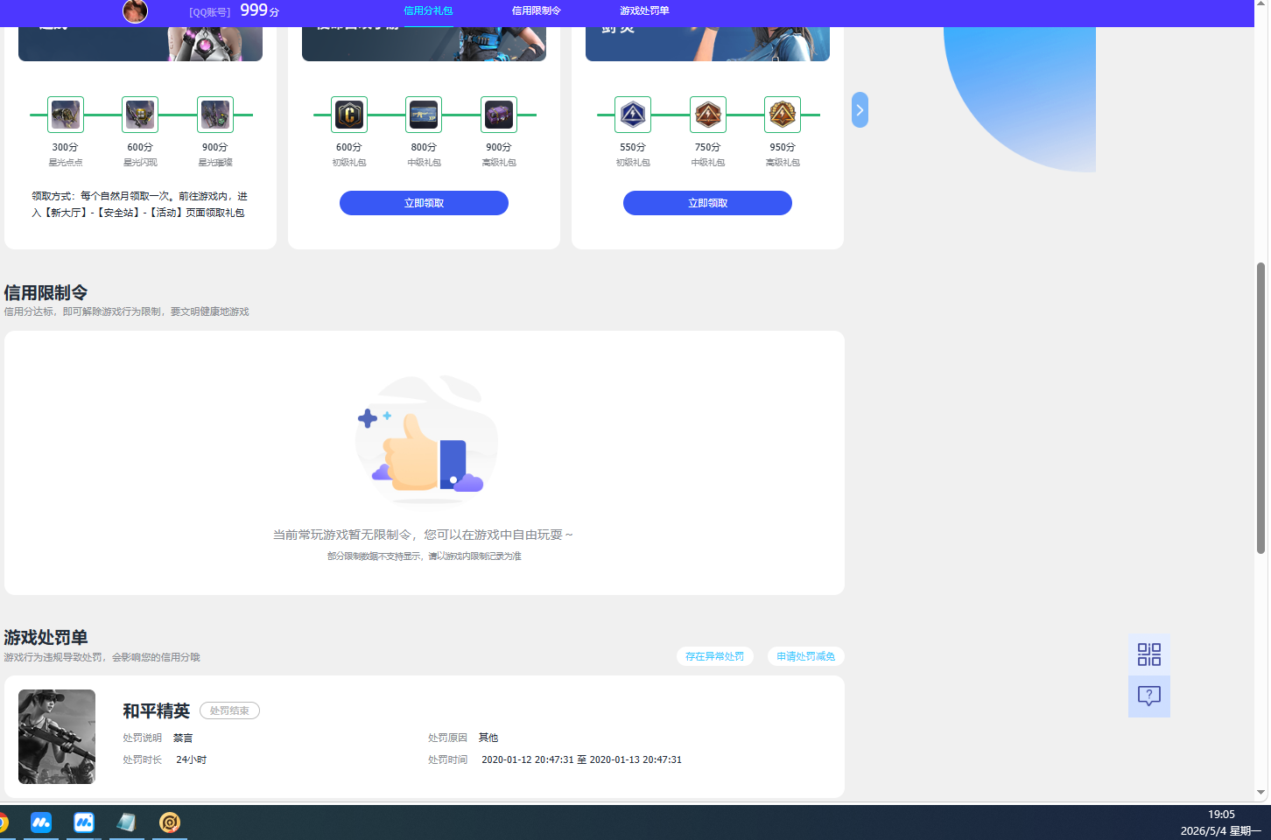Switch to the 信用分礼包 tab
This screenshot has height=840, width=1271.
tap(429, 10)
